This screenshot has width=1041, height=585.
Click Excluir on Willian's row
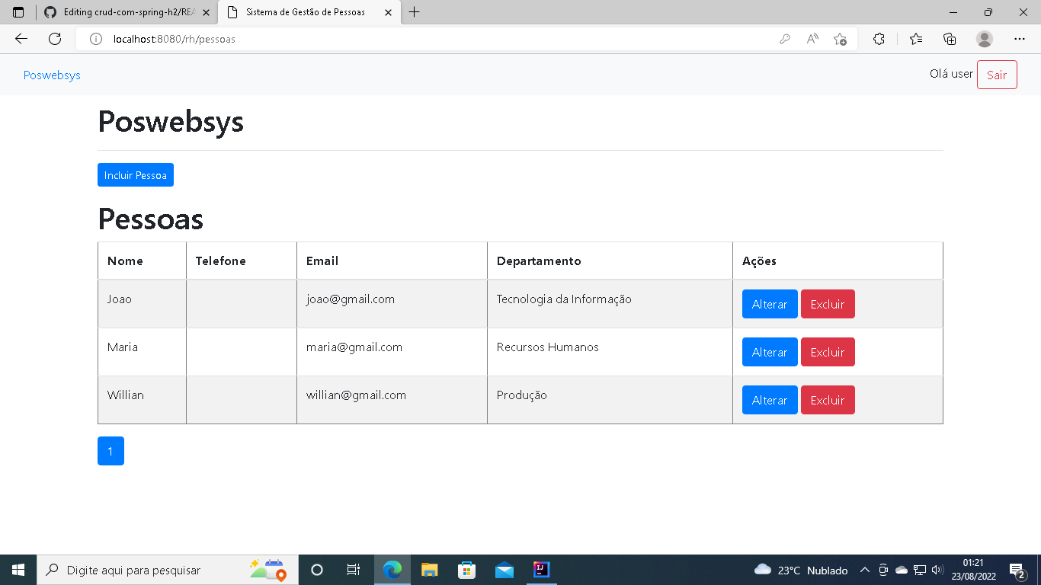pyautogui.click(x=828, y=400)
